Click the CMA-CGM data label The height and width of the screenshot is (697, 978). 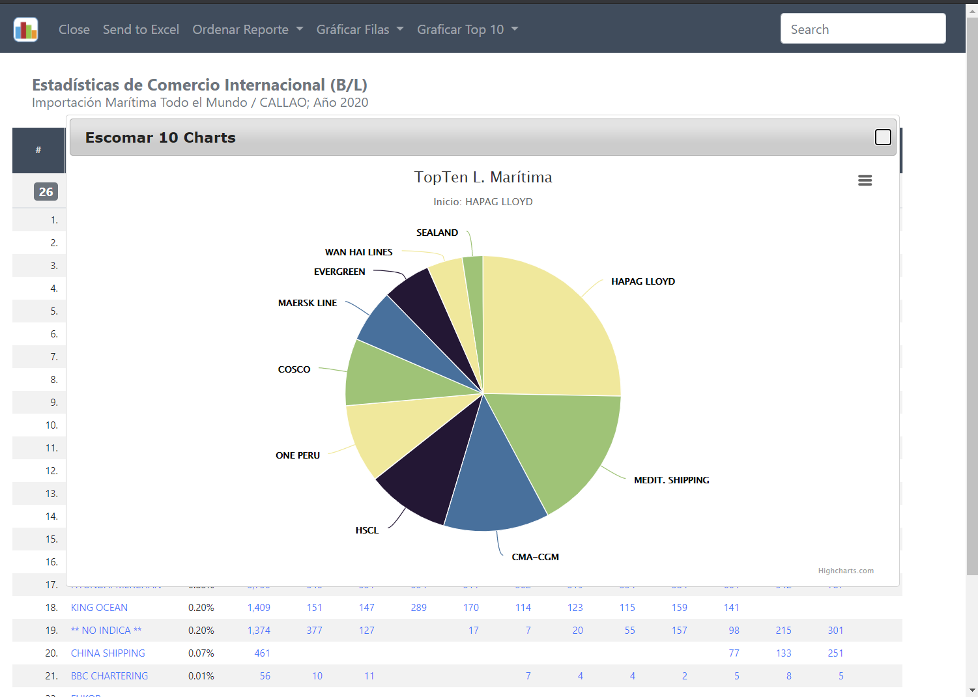536,557
